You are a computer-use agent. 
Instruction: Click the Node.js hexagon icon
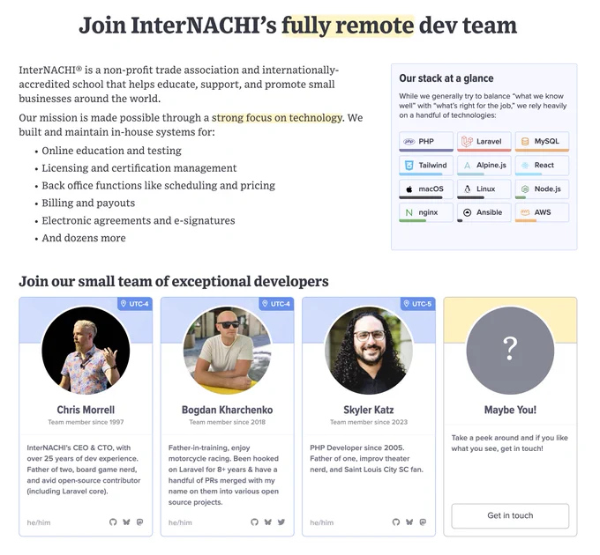click(525, 189)
